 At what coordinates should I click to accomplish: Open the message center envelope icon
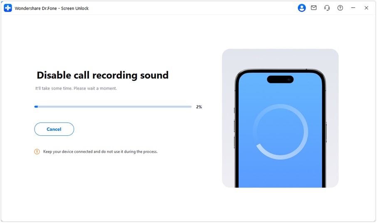pos(313,8)
